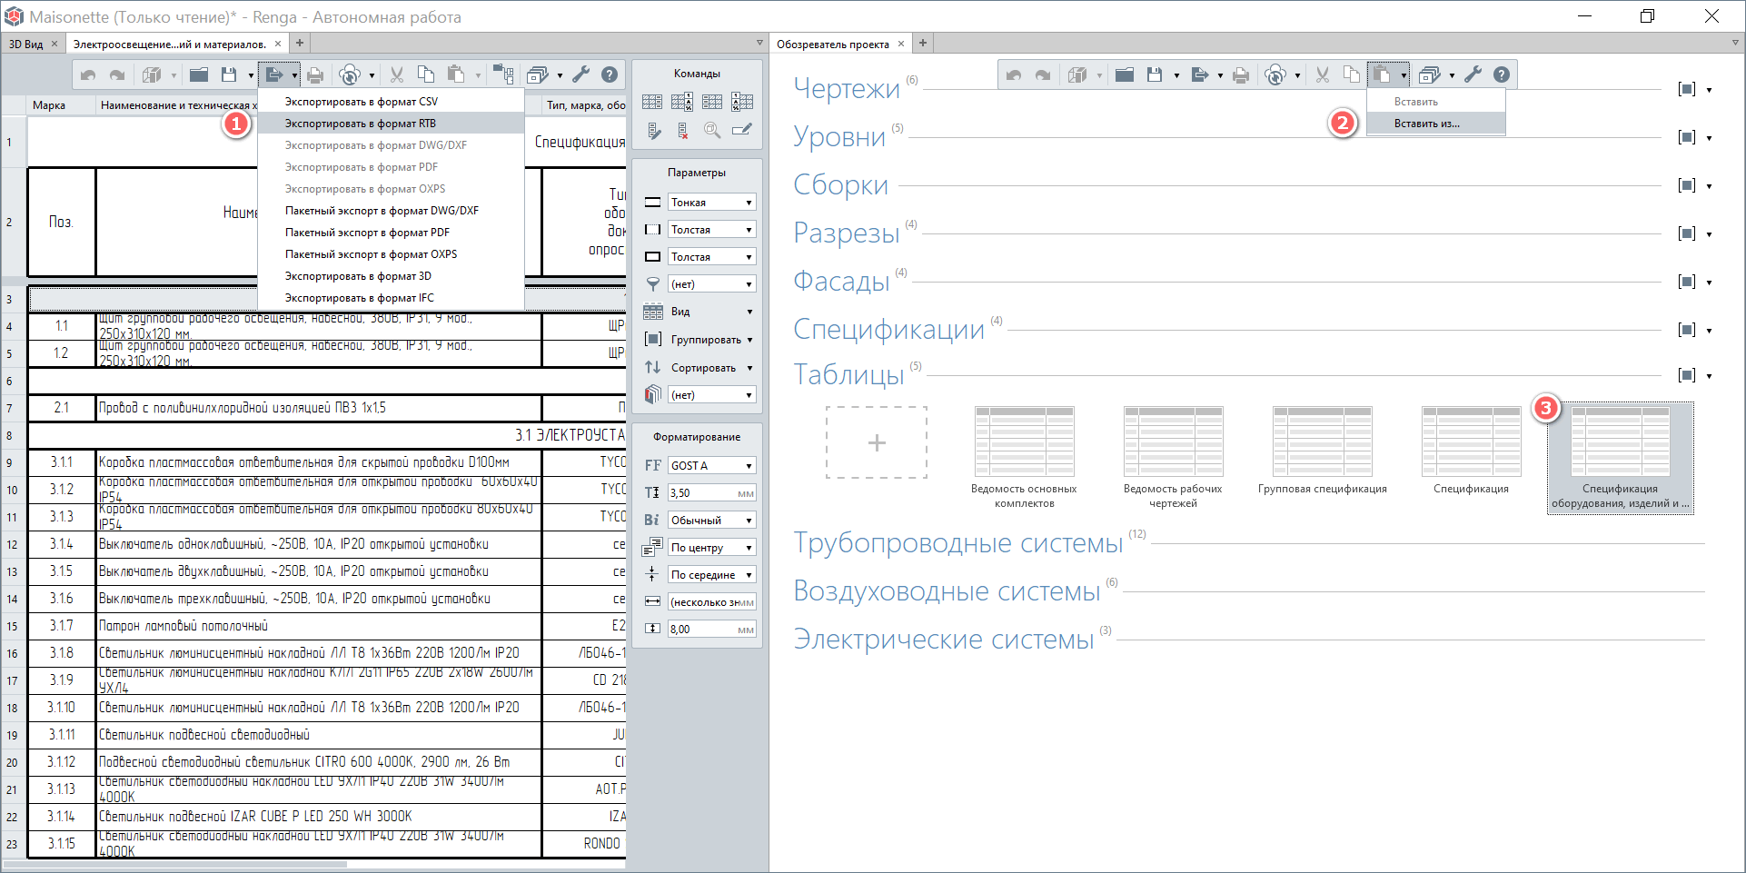Click the funnel filter icon in Параметры
The image size is (1746, 873).
click(652, 284)
